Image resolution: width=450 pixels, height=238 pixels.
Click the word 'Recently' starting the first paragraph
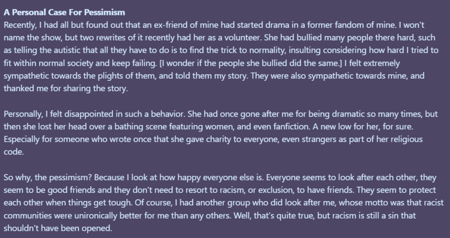[20, 25]
